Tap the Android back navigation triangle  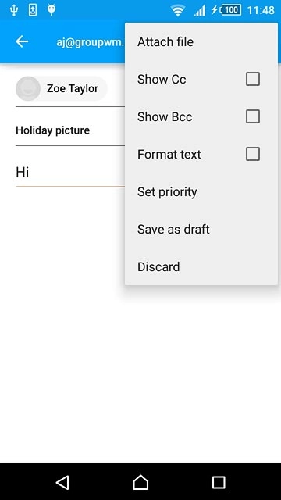pos(62,482)
